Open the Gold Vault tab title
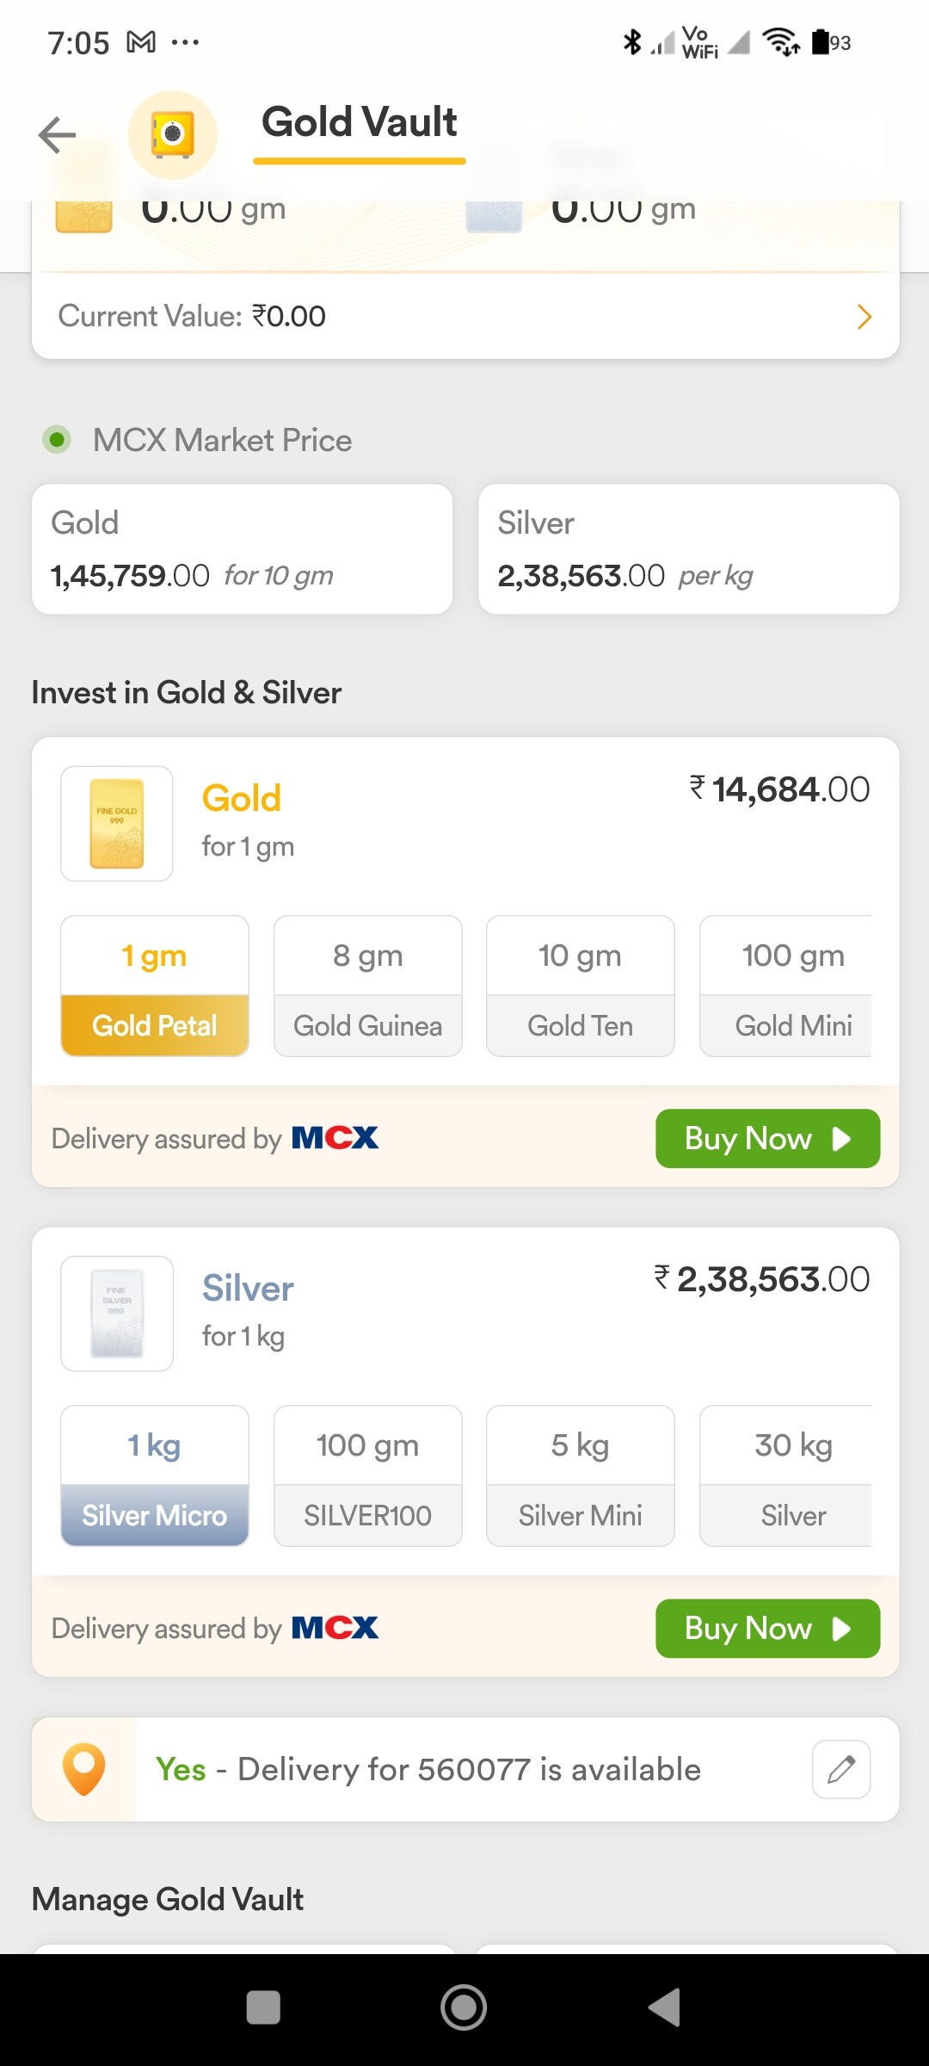Screen dimensions: 929x2066 coord(360,123)
